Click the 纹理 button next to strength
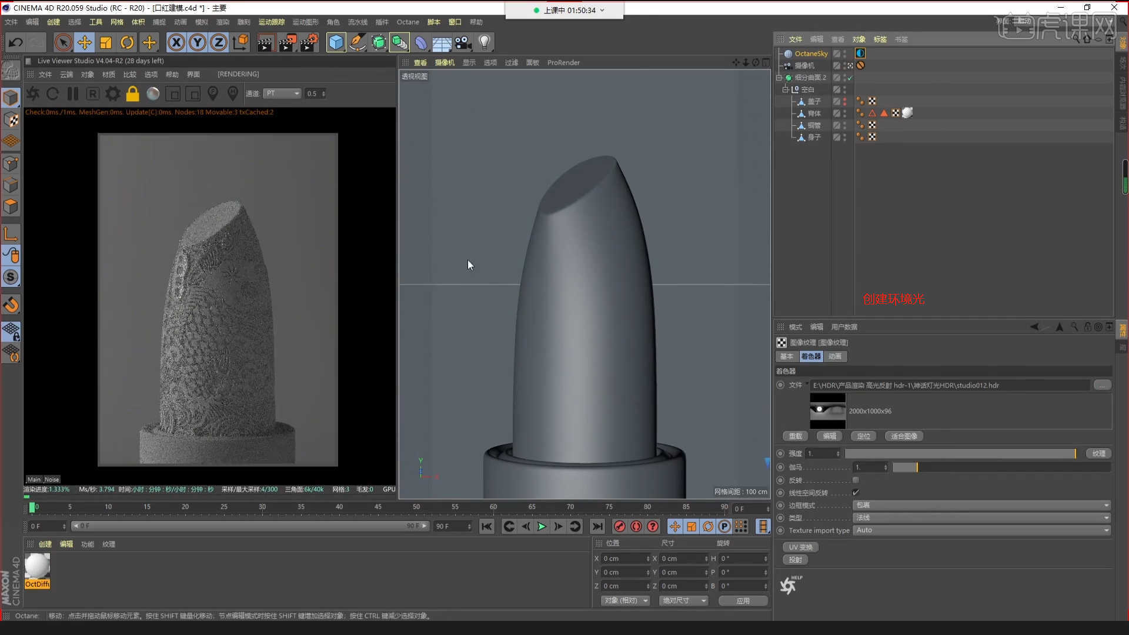Viewport: 1129px width, 635px height. (1099, 453)
